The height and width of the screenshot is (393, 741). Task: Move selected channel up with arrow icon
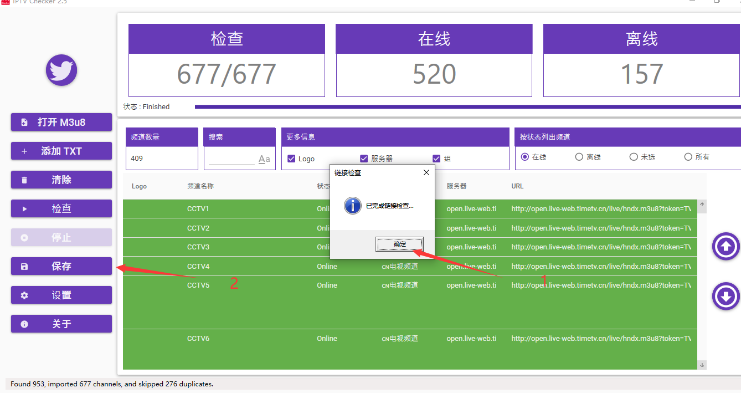[x=725, y=247]
